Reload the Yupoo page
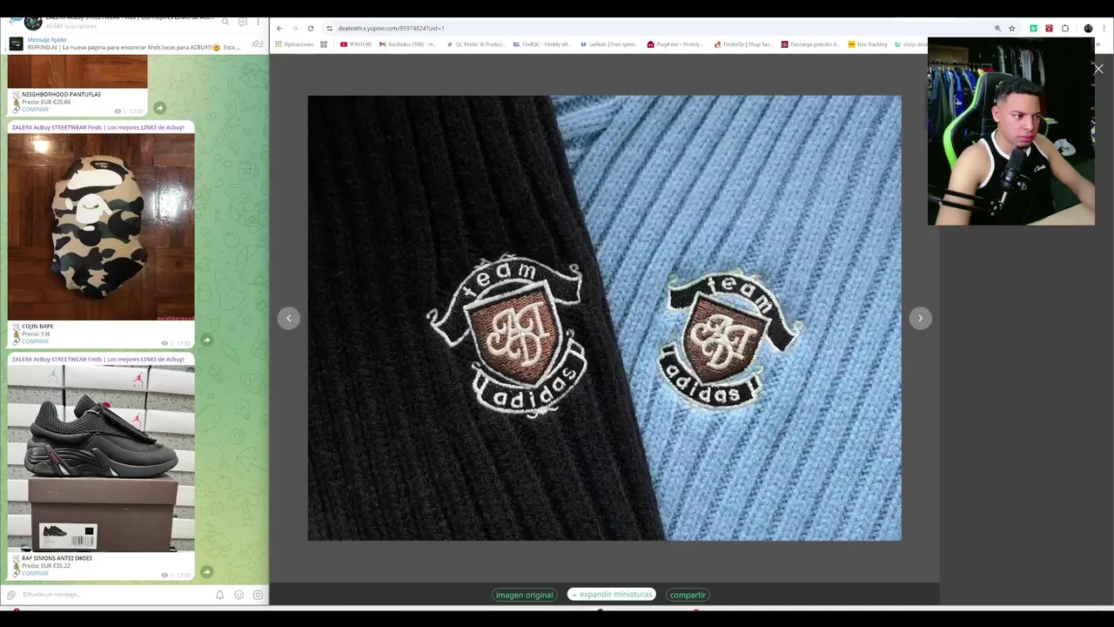The image size is (1114, 627). (x=310, y=28)
